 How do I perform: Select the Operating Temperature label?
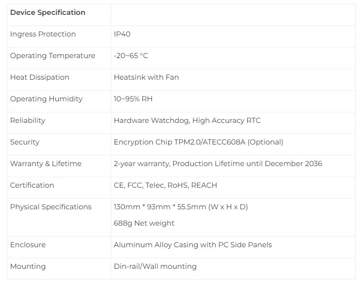(x=52, y=56)
